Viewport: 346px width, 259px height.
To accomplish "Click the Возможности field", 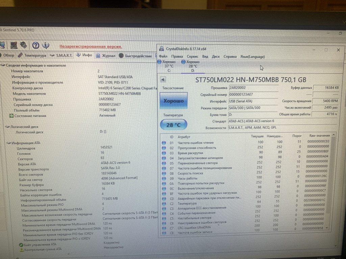I will [x=282, y=127].
